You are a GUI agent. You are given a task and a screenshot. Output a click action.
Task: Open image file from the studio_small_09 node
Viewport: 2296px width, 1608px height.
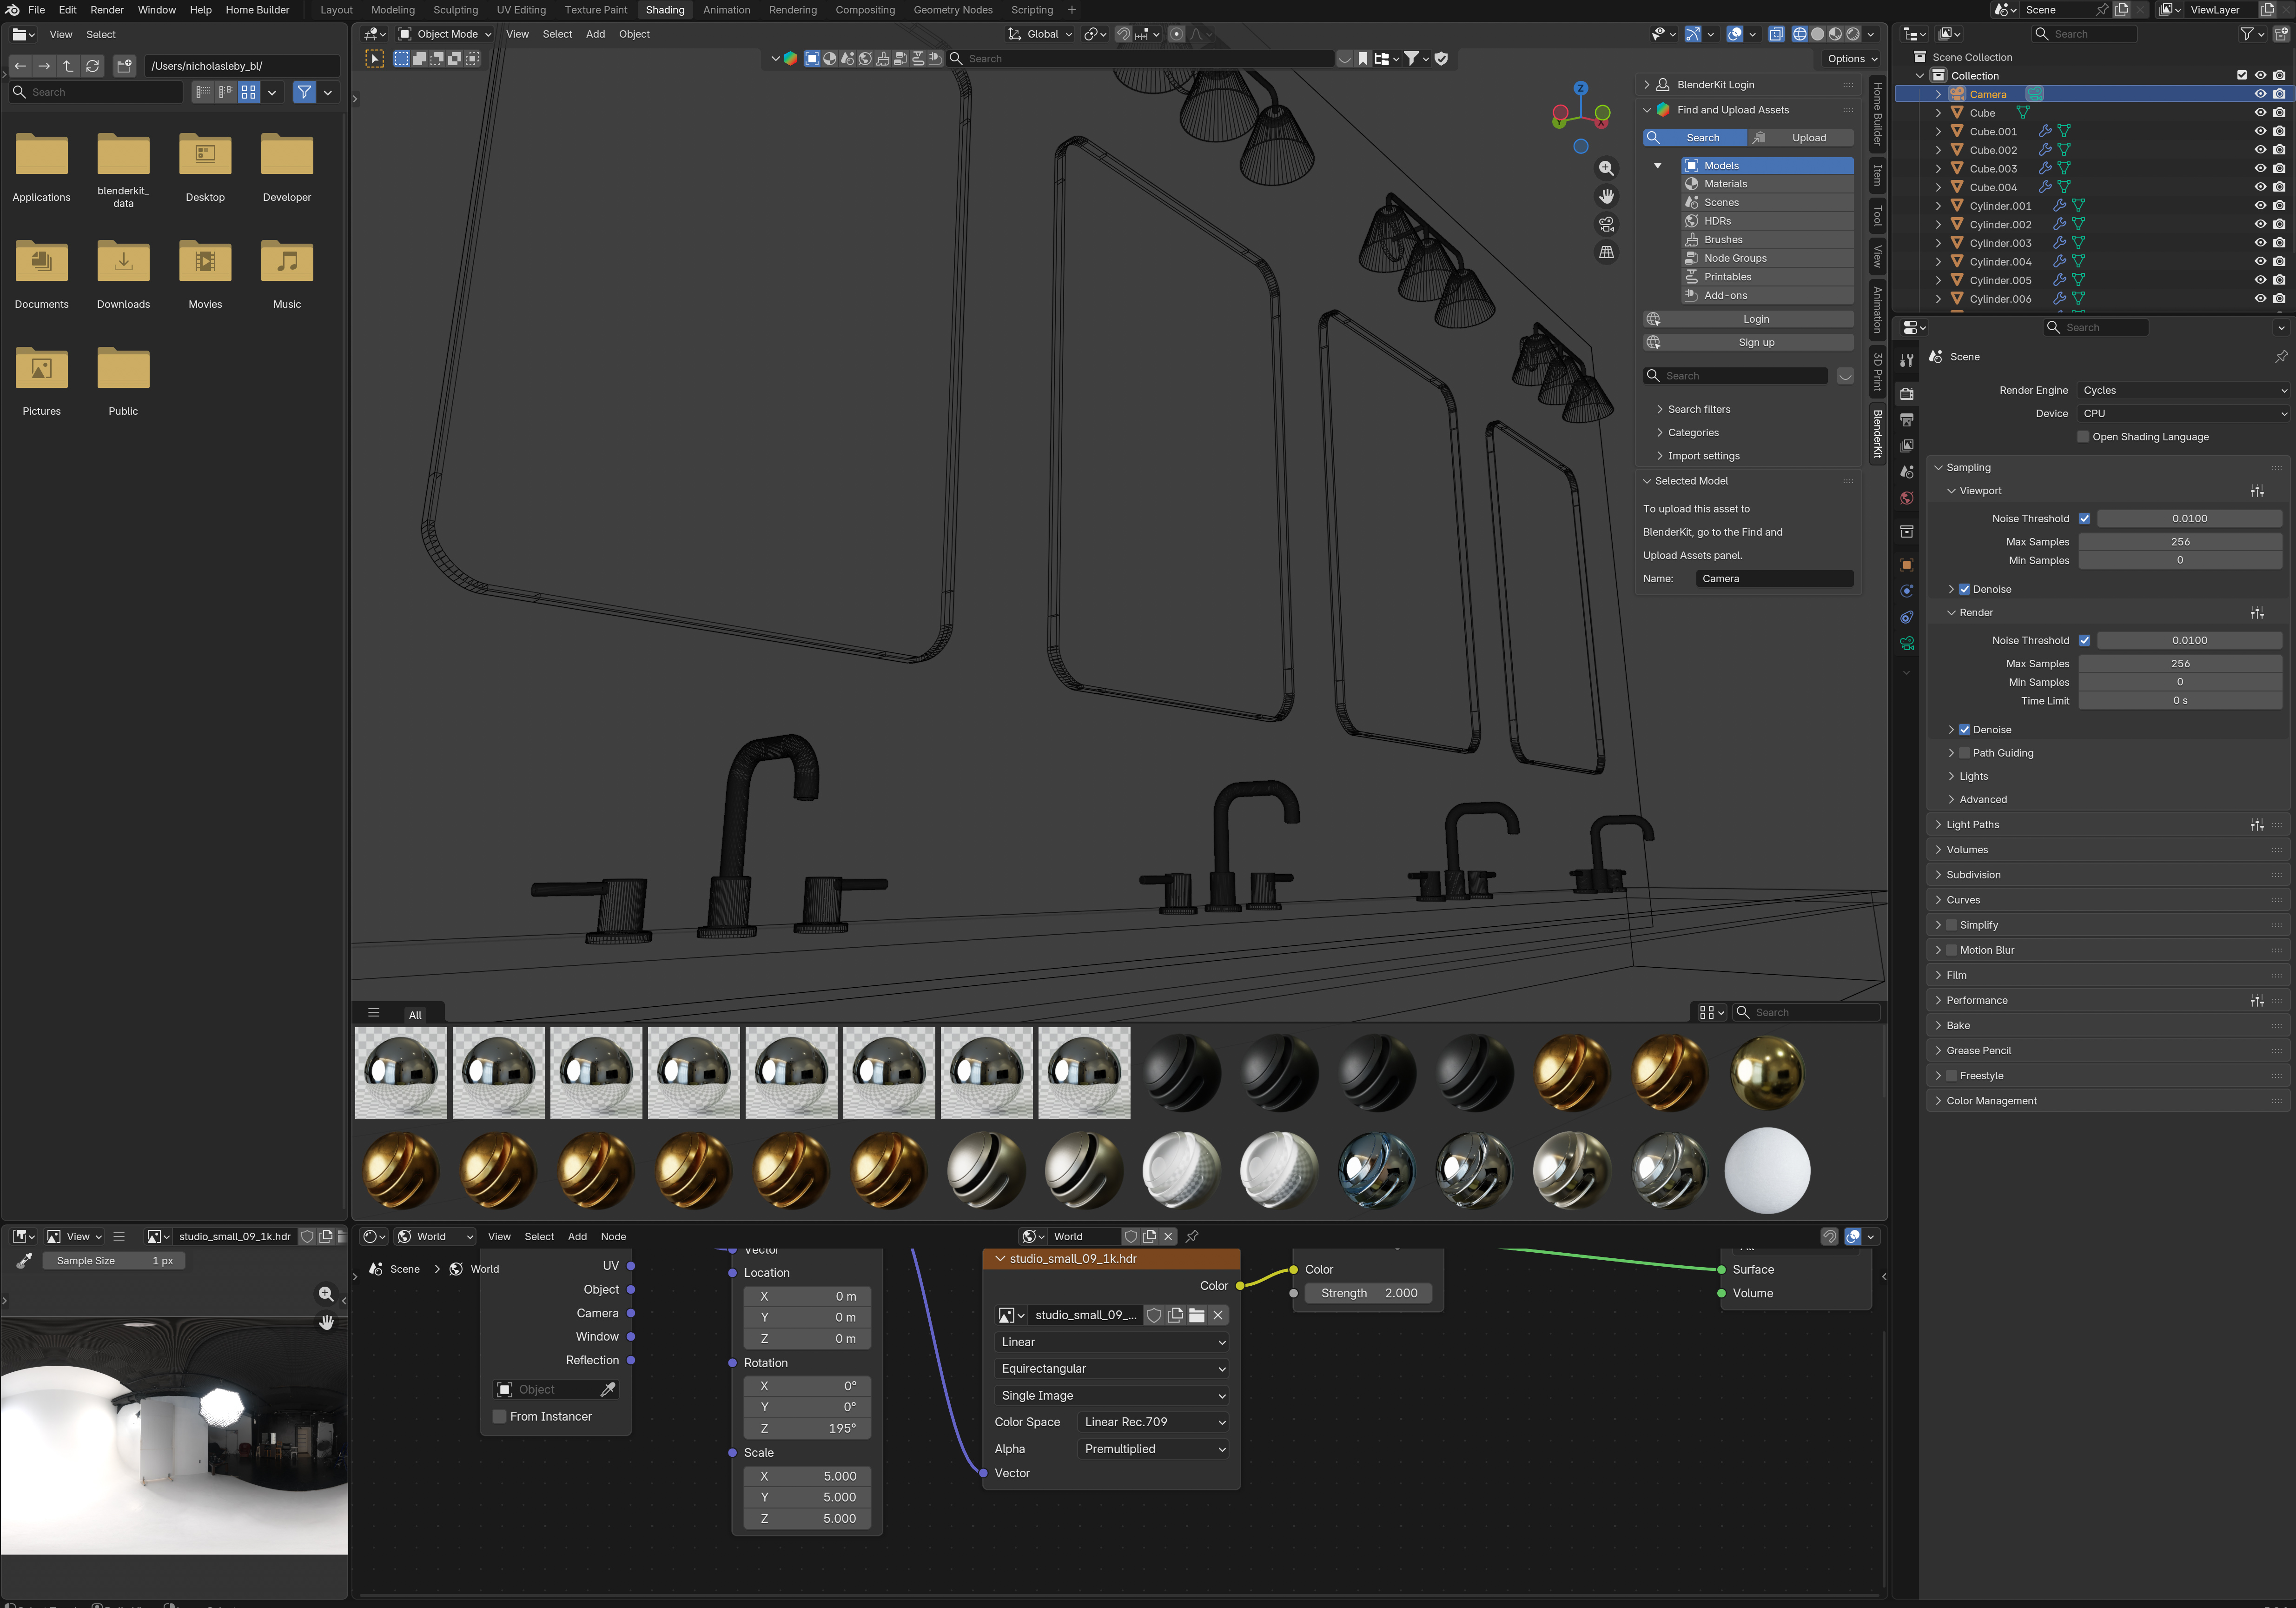1196,1315
